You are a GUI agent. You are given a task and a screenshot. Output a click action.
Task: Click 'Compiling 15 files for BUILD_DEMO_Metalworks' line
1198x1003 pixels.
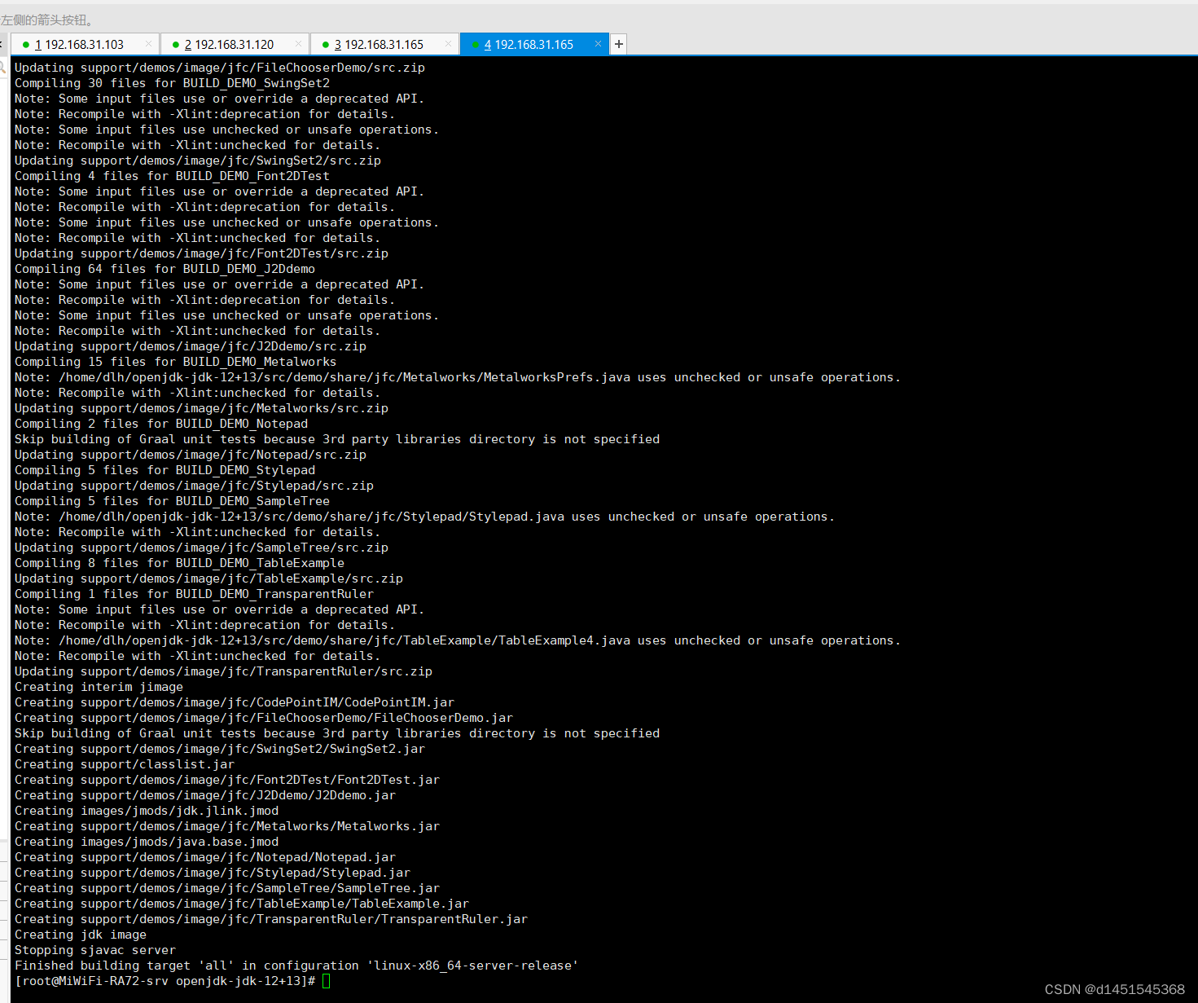pyautogui.click(x=175, y=362)
